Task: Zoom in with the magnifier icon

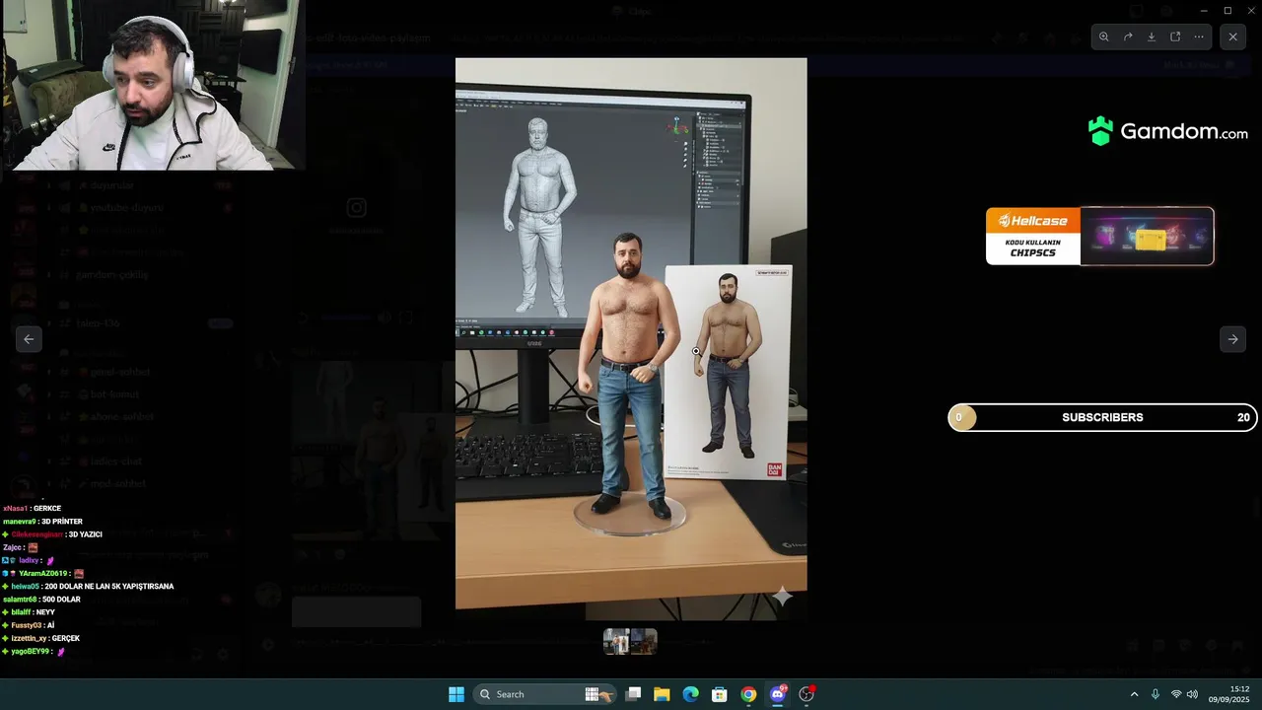Action: point(1104,36)
